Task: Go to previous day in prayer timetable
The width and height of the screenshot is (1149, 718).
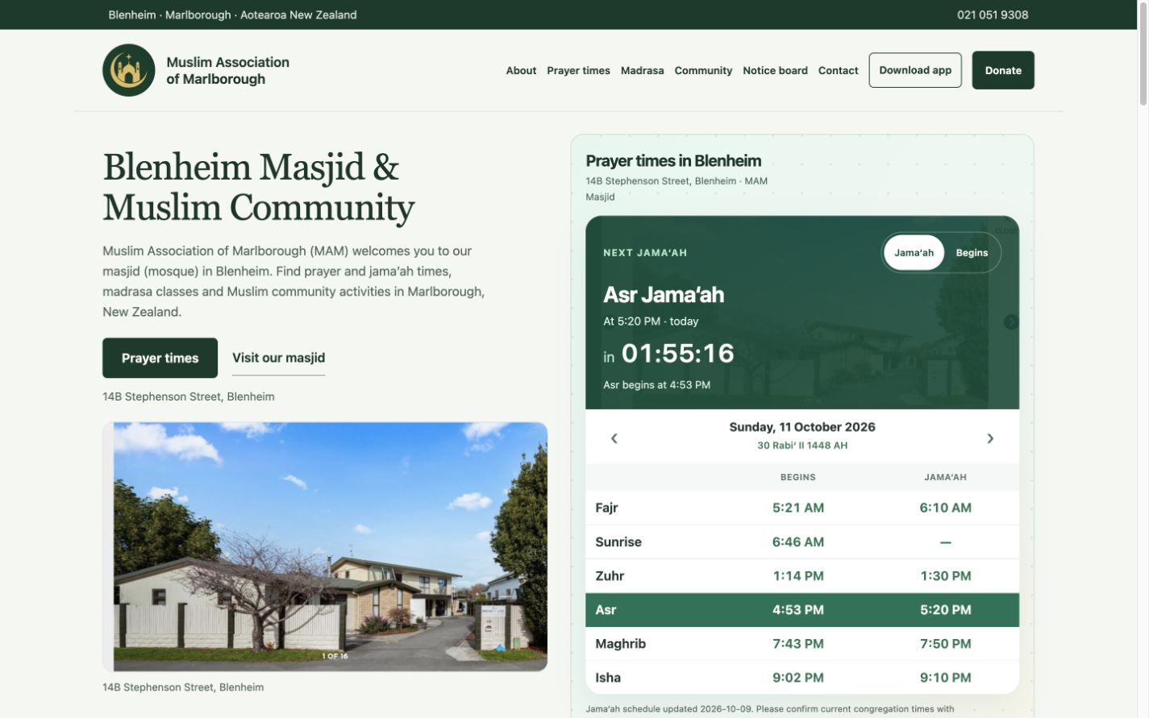Action: coord(614,438)
